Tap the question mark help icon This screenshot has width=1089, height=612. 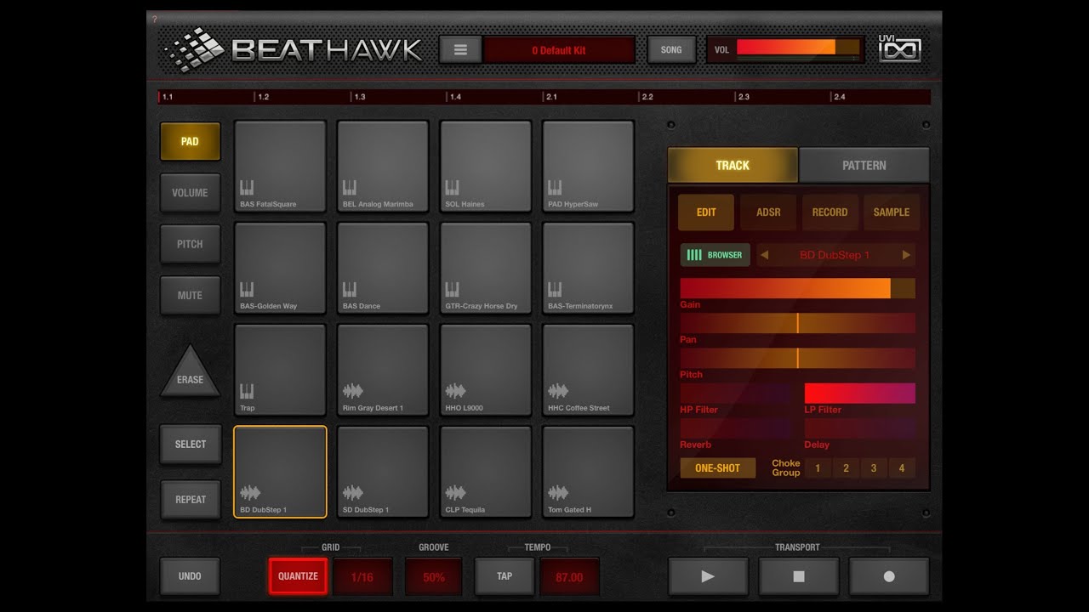click(154, 19)
